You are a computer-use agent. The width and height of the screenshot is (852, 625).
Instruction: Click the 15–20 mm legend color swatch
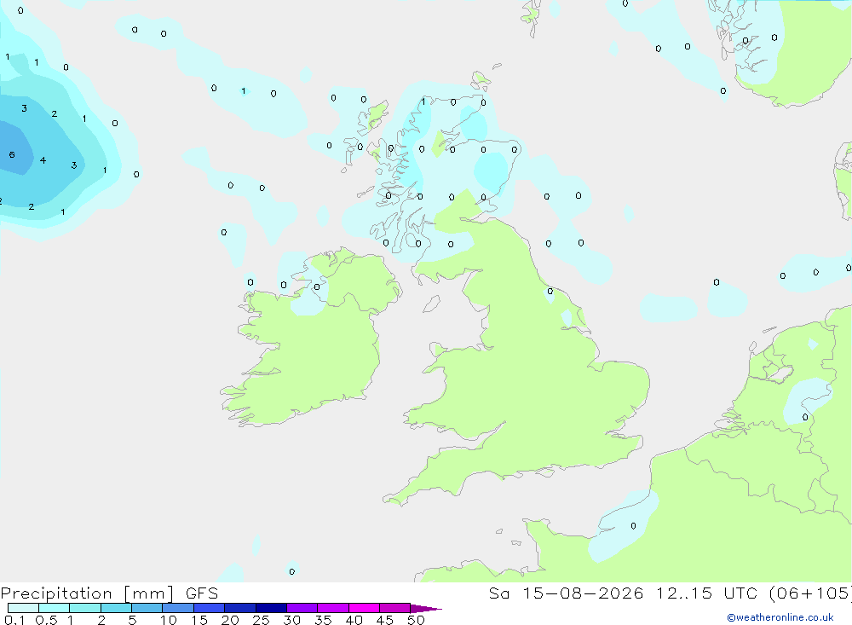pos(209,608)
